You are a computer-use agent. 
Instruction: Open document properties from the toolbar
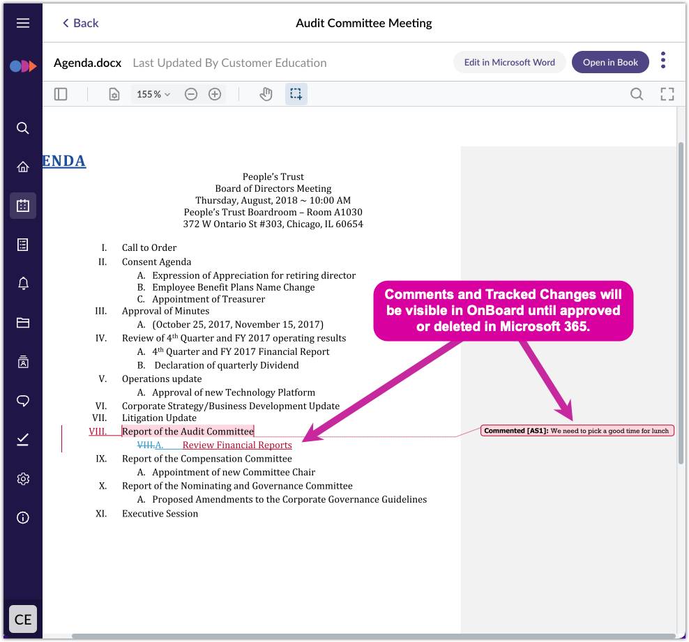click(114, 93)
